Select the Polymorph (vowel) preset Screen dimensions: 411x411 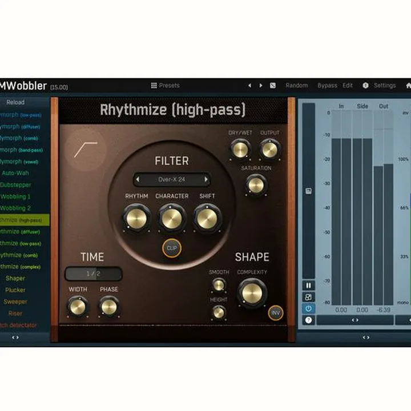coord(19,162)
